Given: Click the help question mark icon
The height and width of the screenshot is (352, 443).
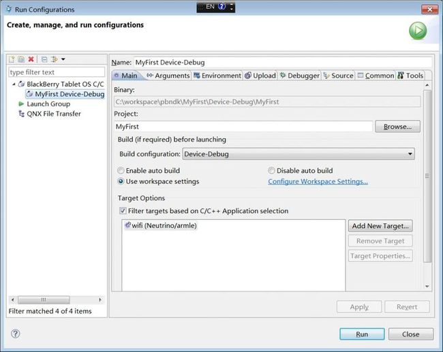Looking at the screenshot, I should coord(16,334).
